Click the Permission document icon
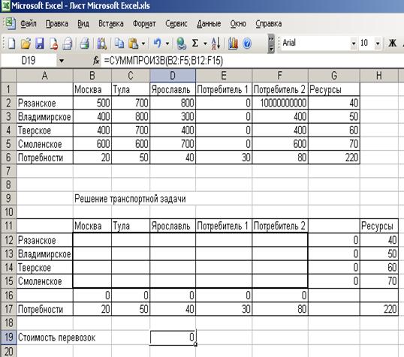 (53, 43)
